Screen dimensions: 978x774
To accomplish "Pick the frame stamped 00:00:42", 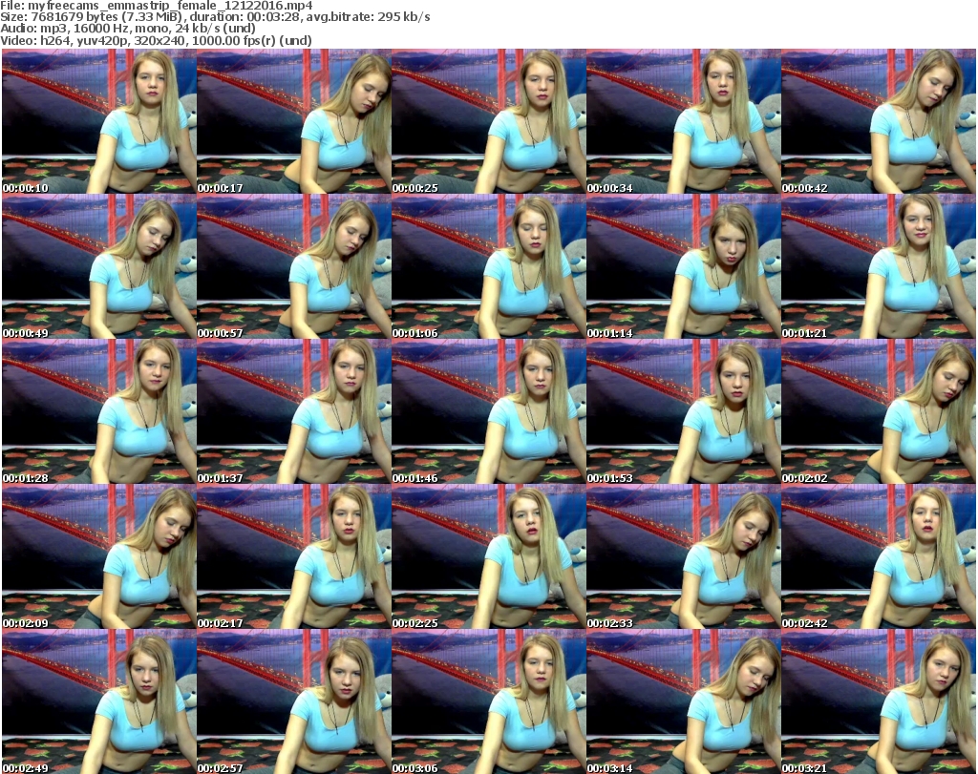I will coord(879,121).
